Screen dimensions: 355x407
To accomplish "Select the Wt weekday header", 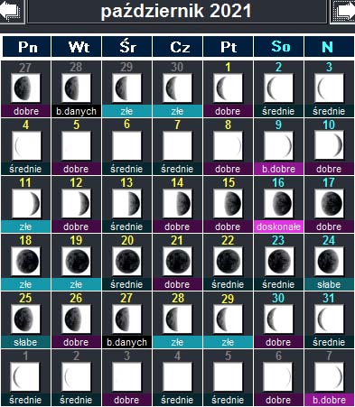I will pyautogui.click(x=77, y=47).
